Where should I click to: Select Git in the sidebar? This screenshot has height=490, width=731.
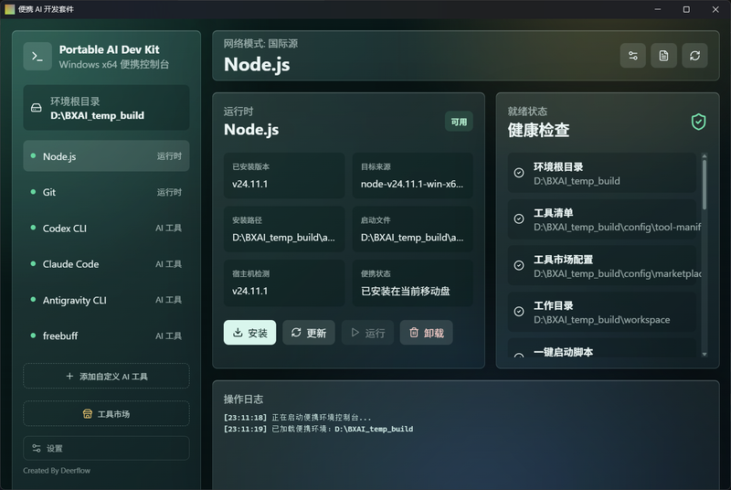(106, 192)
